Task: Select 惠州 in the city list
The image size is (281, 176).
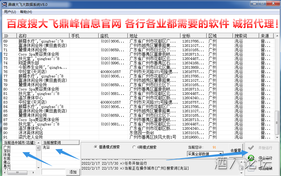Action: tap(7, 166)
